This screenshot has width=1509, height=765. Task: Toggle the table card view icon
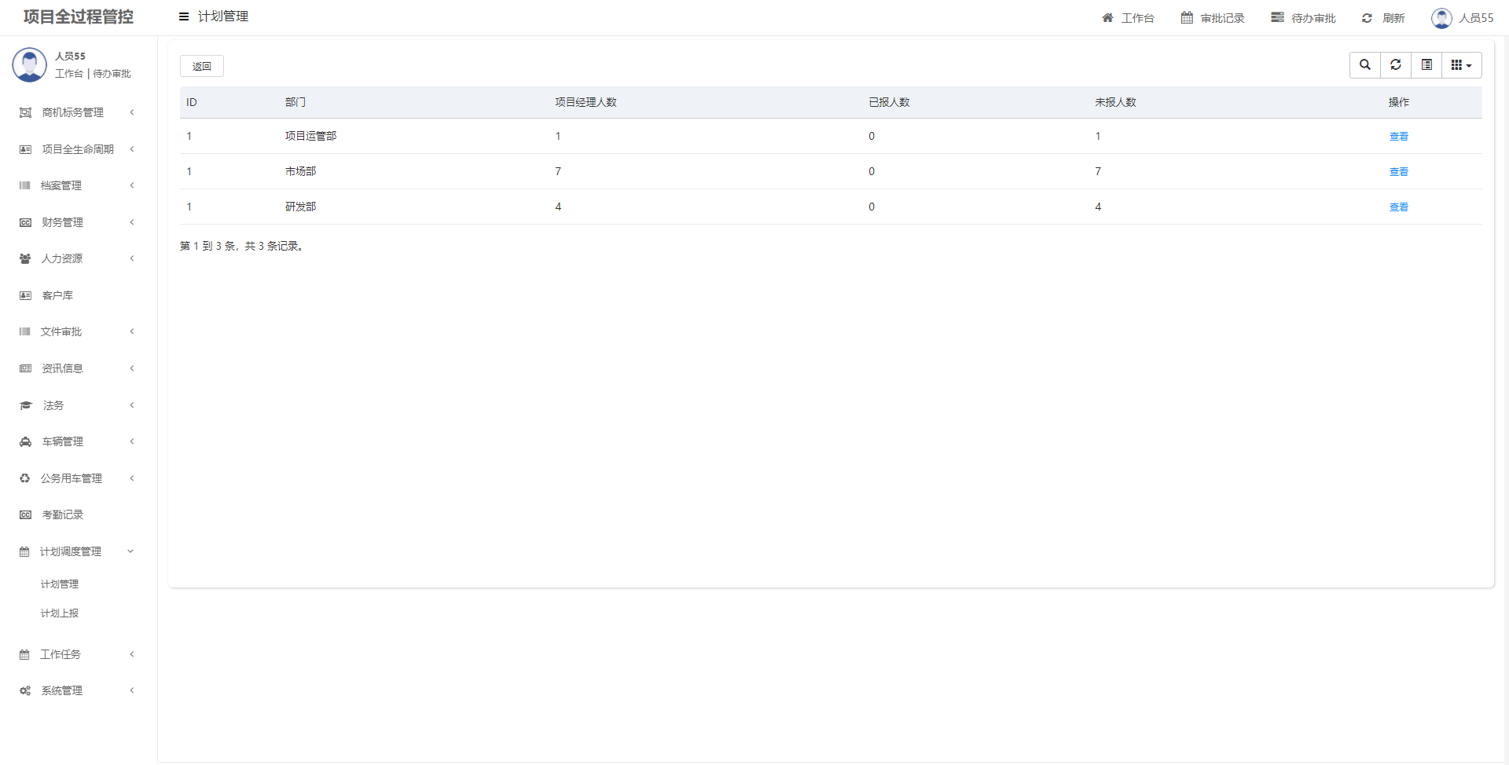coord(1426,65)
